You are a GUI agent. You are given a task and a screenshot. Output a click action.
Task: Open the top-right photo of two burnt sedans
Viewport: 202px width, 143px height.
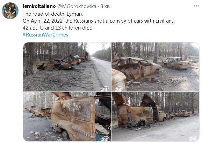point(156,67)
